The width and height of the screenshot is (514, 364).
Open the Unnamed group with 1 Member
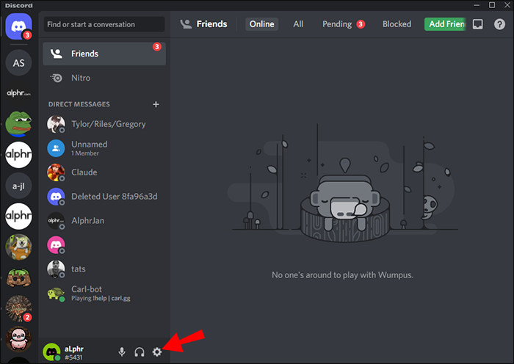pos(104,148)
